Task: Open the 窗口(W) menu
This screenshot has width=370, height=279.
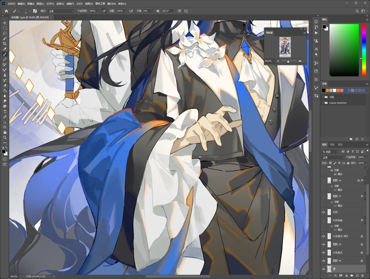Action: (112, 4)
